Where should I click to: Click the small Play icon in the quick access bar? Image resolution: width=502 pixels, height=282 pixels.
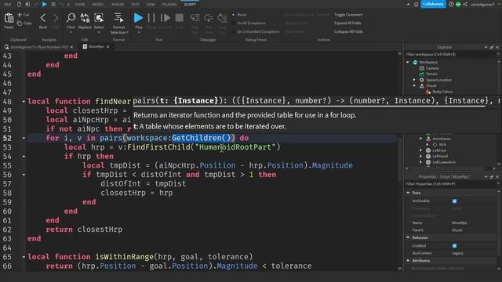coord(45,4)
